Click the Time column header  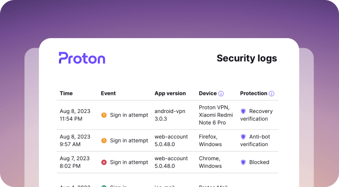tap(66, 93)
